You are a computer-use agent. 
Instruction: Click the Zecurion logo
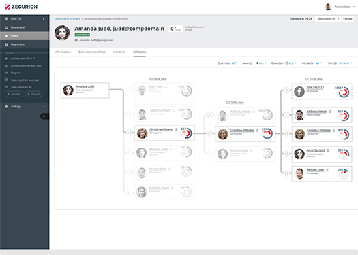[x=21, y=7]
